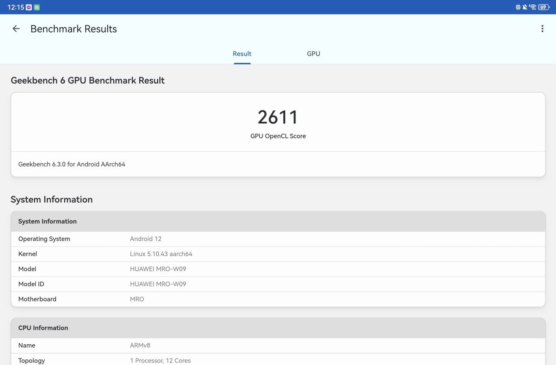Tap Geekbench 6.3.0 for Android AArch64 text
Image resolution: width=556 pixels, height=365 pixels.
(x=72, y=164)
